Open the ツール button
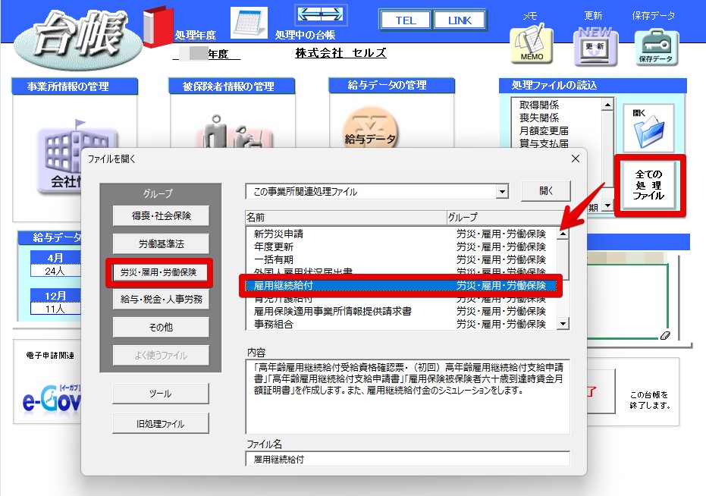 click(x=160, y=394)
